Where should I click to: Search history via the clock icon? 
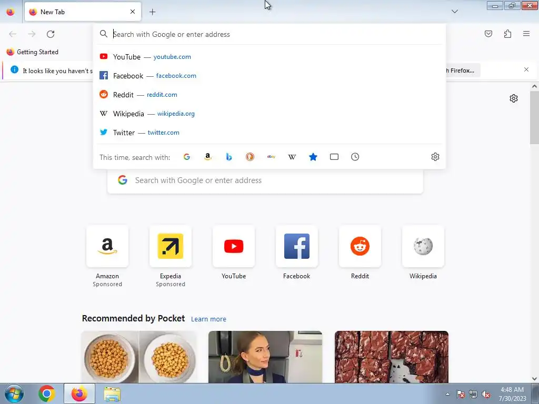(x=355, y=157)
